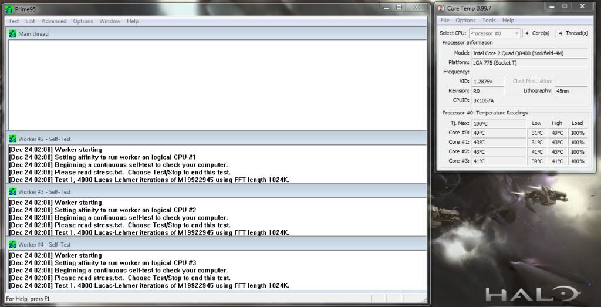The width and height of the screenshot is (601, 307).
Task: Click the Worker #3 - Self-Test title bar
Action: pyautogui.click(x=217, y=191)
